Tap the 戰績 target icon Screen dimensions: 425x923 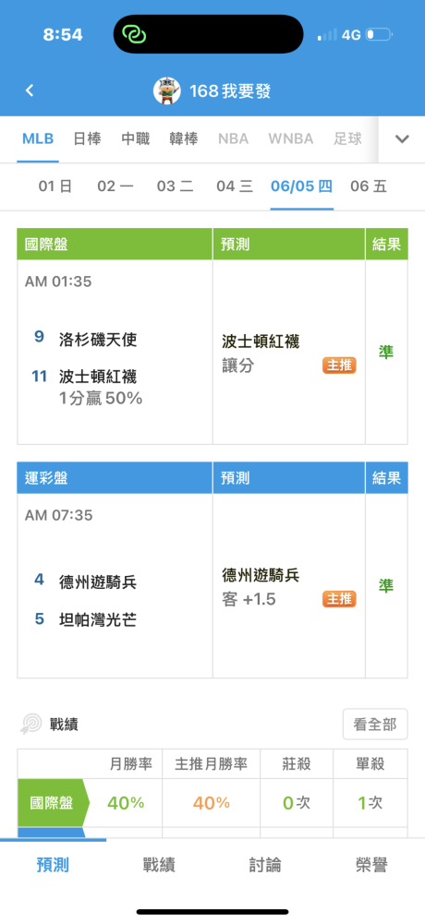30,724
